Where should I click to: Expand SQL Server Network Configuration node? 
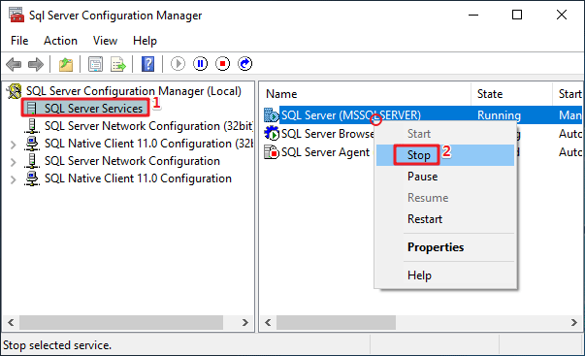pyautogui.click(x=13, y=162)
